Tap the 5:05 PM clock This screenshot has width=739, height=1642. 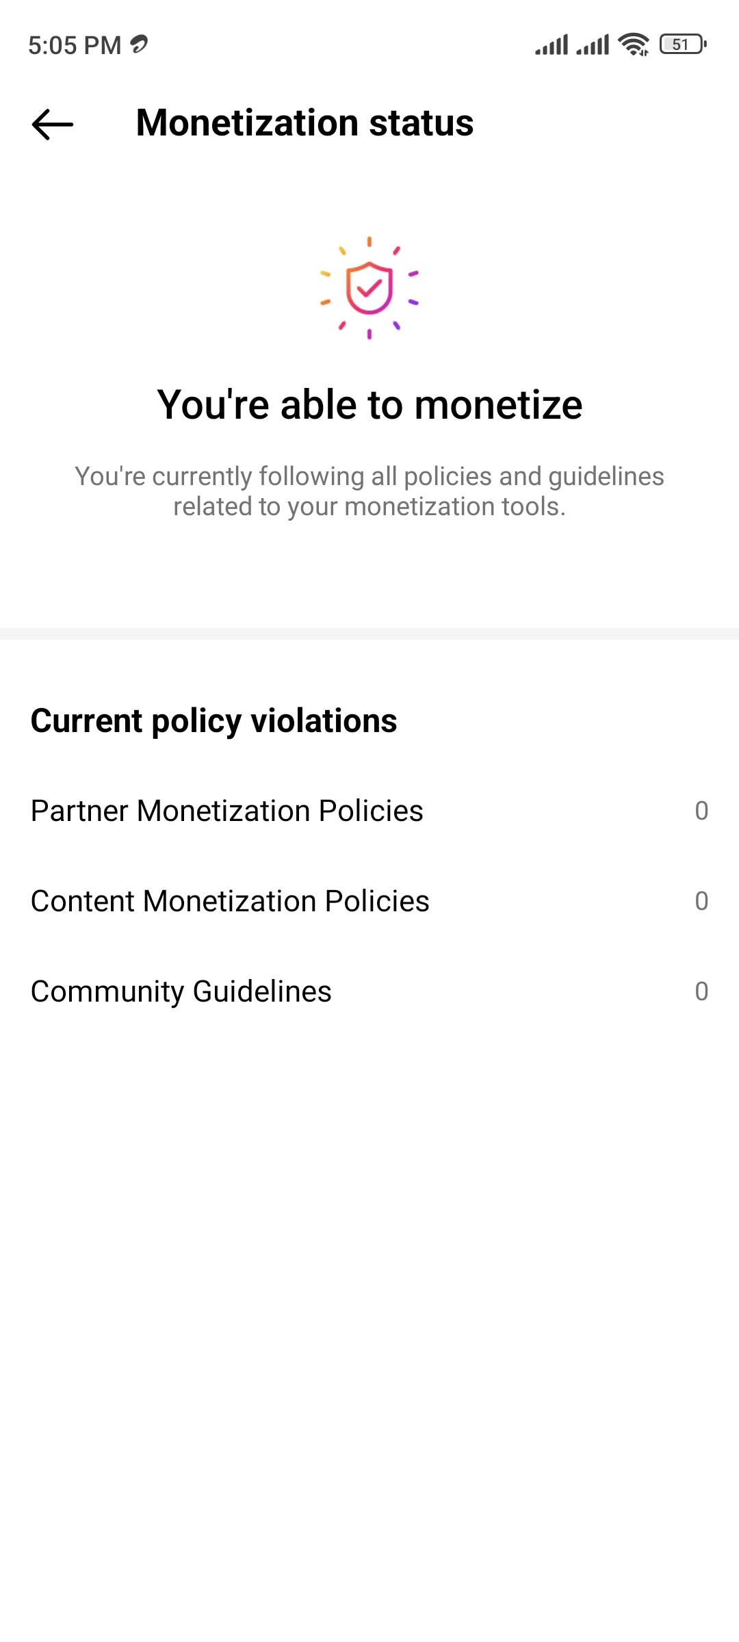[x=75, y=46]
